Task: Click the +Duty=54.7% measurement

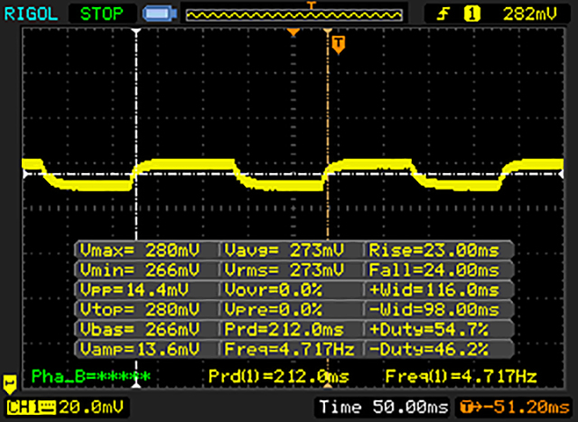Action: [429, 329]
